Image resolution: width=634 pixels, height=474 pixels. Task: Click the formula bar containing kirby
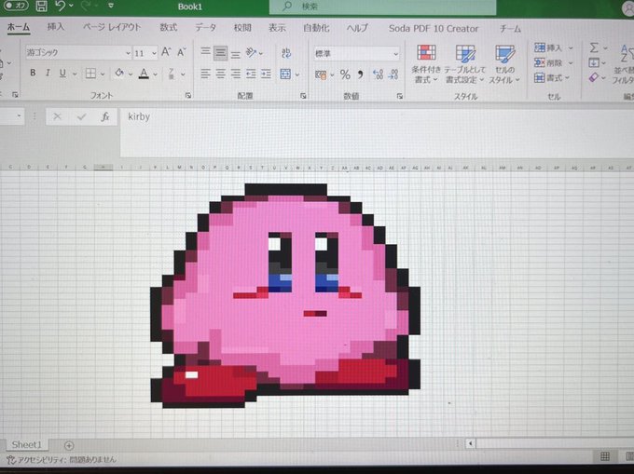[x=376, y=132]
